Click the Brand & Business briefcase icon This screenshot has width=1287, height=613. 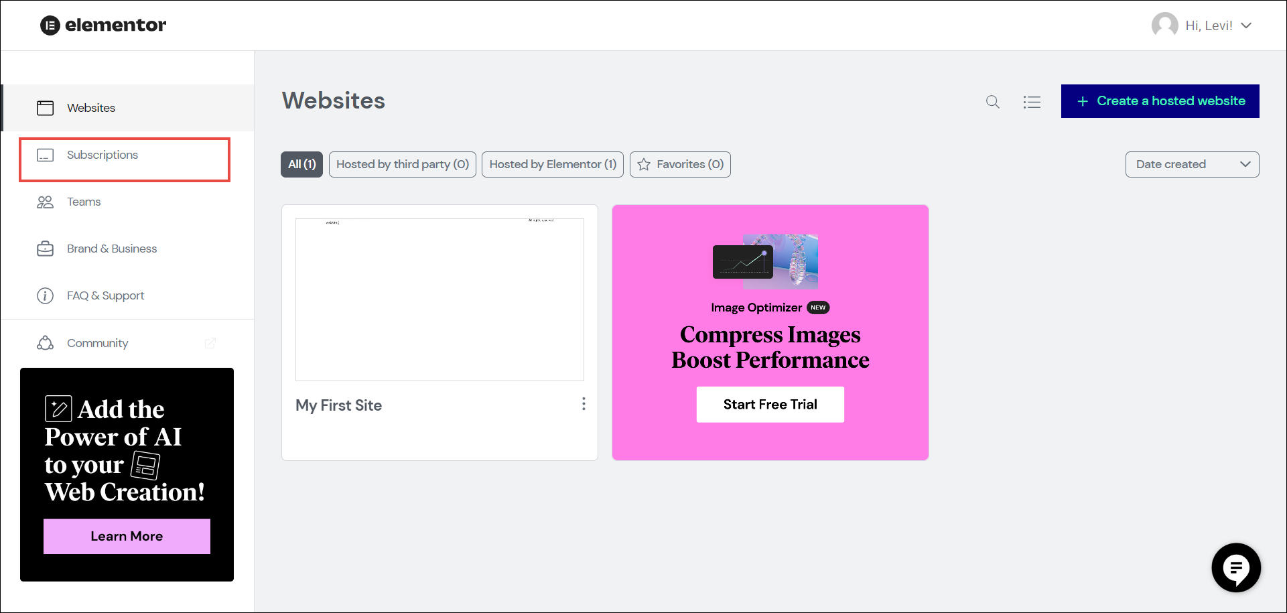click(46, 249)
